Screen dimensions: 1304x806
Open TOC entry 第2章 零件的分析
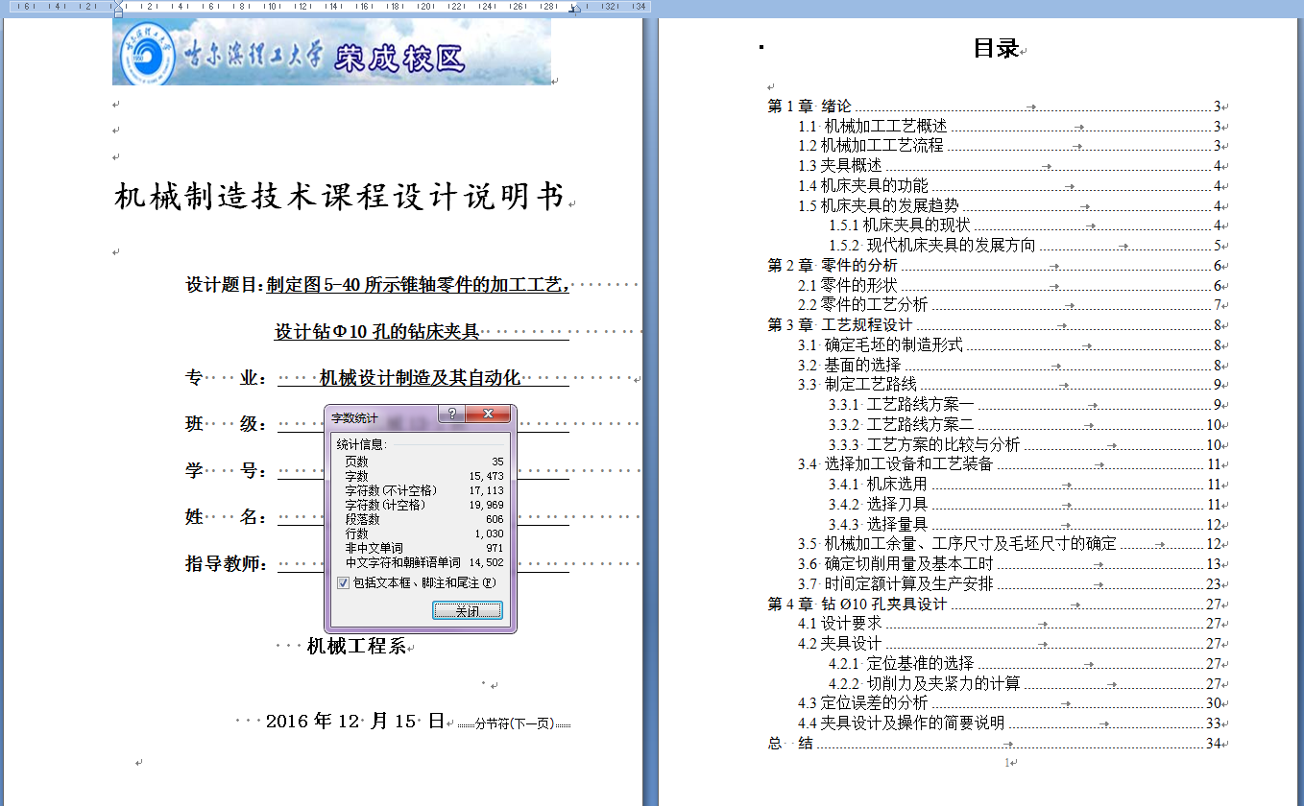pos(994,266)
